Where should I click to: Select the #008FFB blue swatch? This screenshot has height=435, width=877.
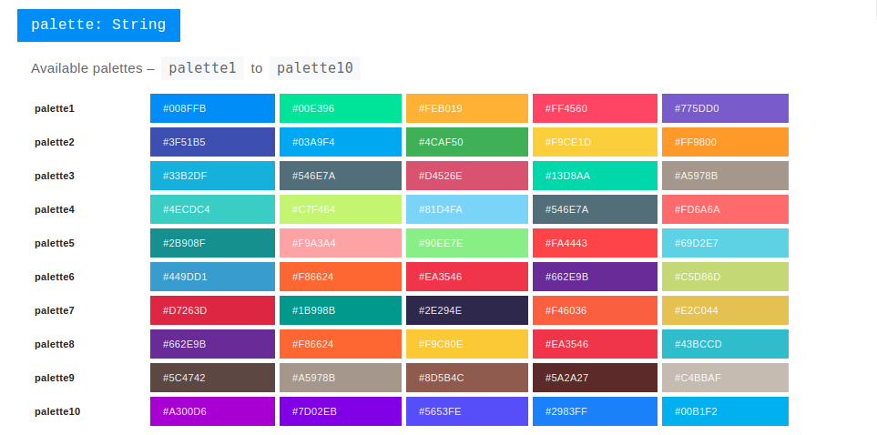click(x=212, y=108)
